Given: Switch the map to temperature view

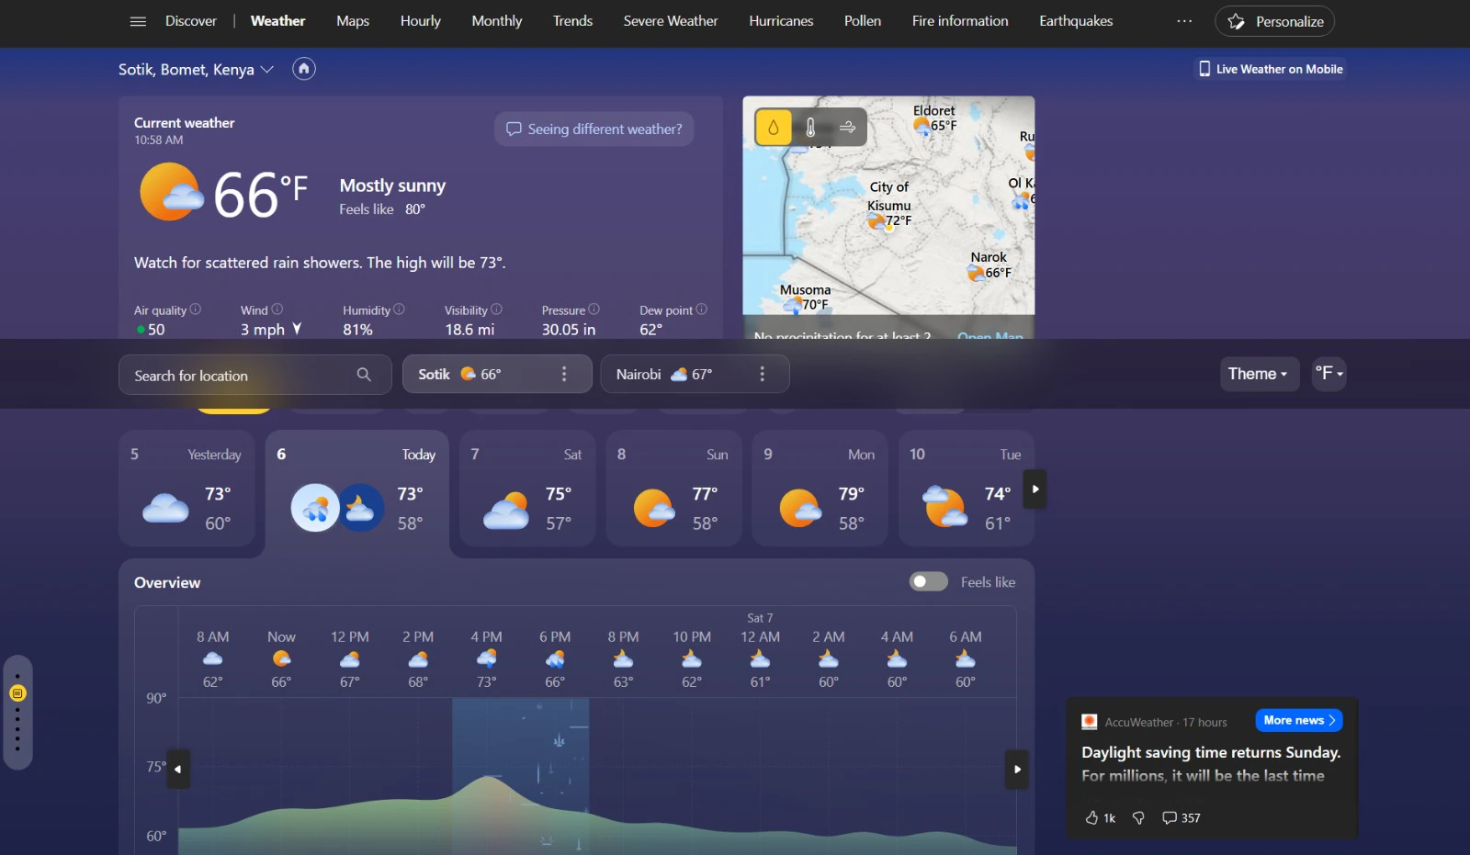Looking at the screenshot, I should 809,128.
